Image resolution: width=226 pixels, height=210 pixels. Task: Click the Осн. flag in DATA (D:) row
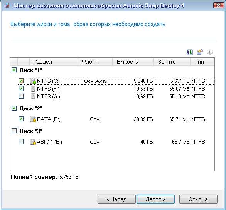95,119
